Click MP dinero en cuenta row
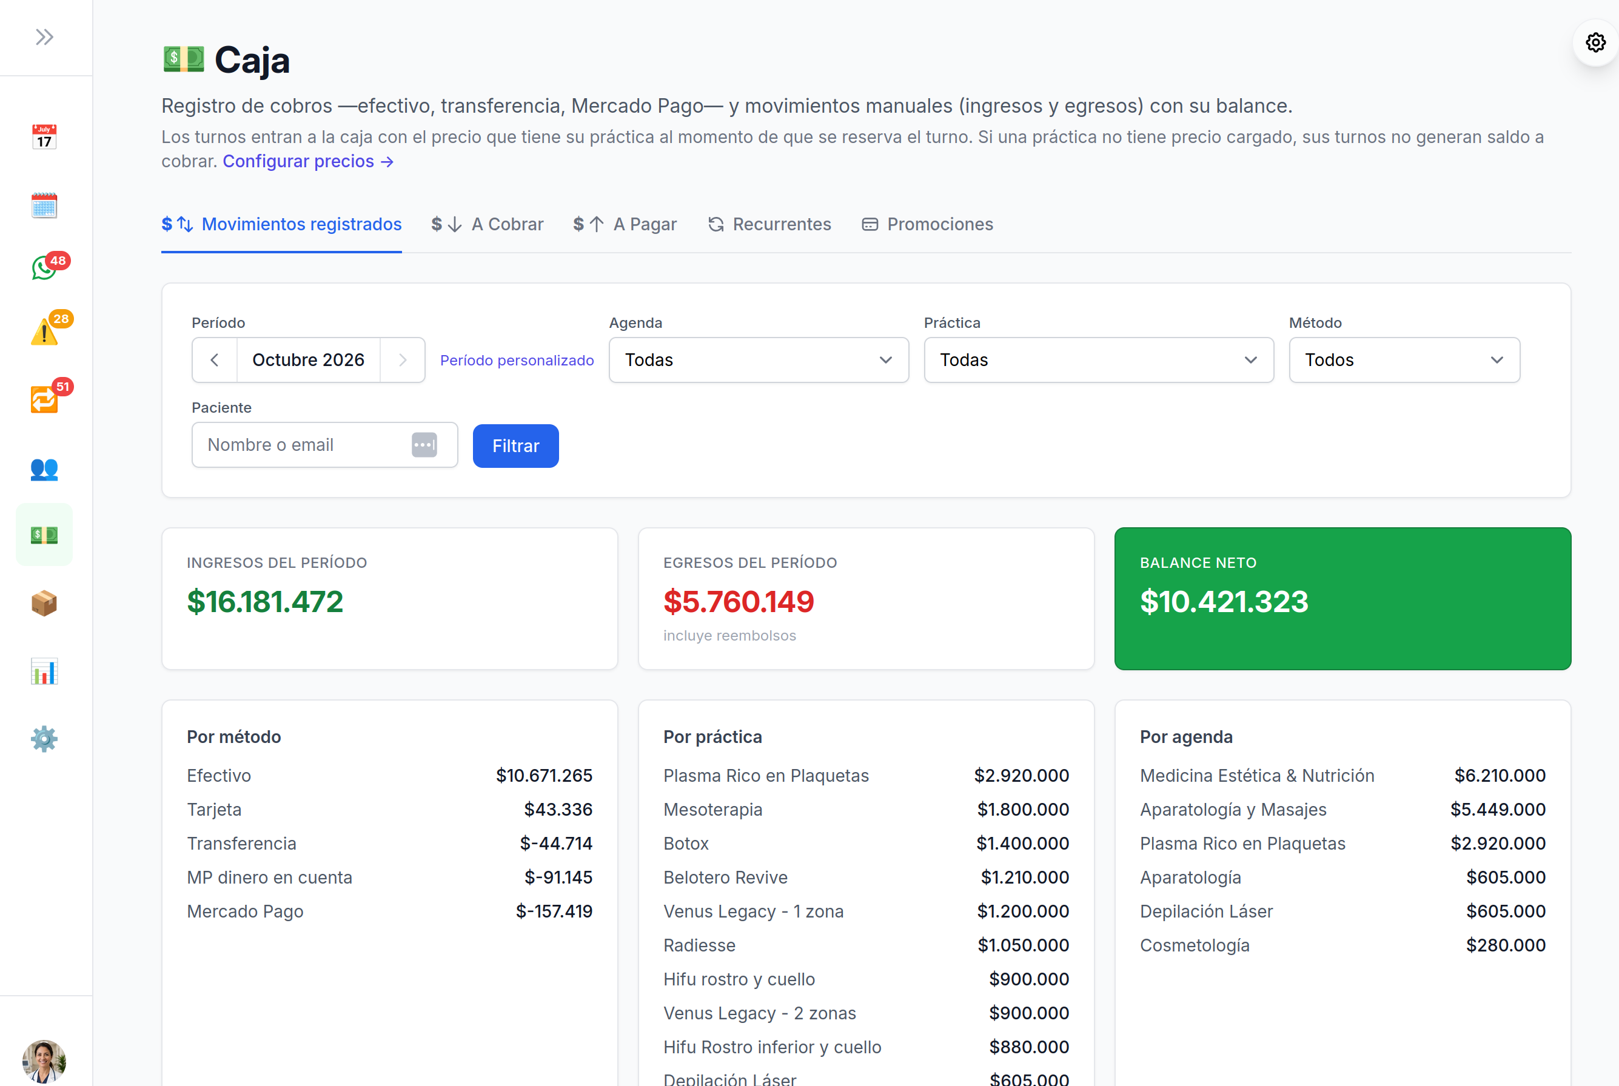This screenshot has height=1086, width=1619. point(389,878)
